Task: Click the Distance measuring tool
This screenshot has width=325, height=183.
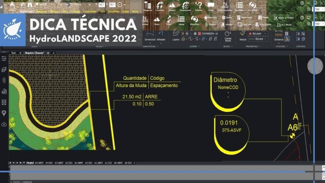Action: click(279, 36)
